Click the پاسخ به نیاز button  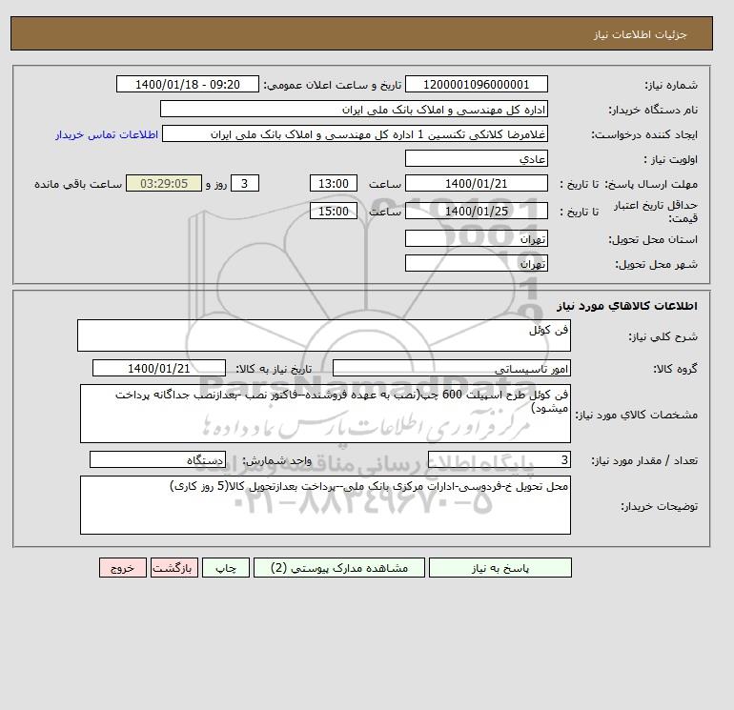[500, 568]
